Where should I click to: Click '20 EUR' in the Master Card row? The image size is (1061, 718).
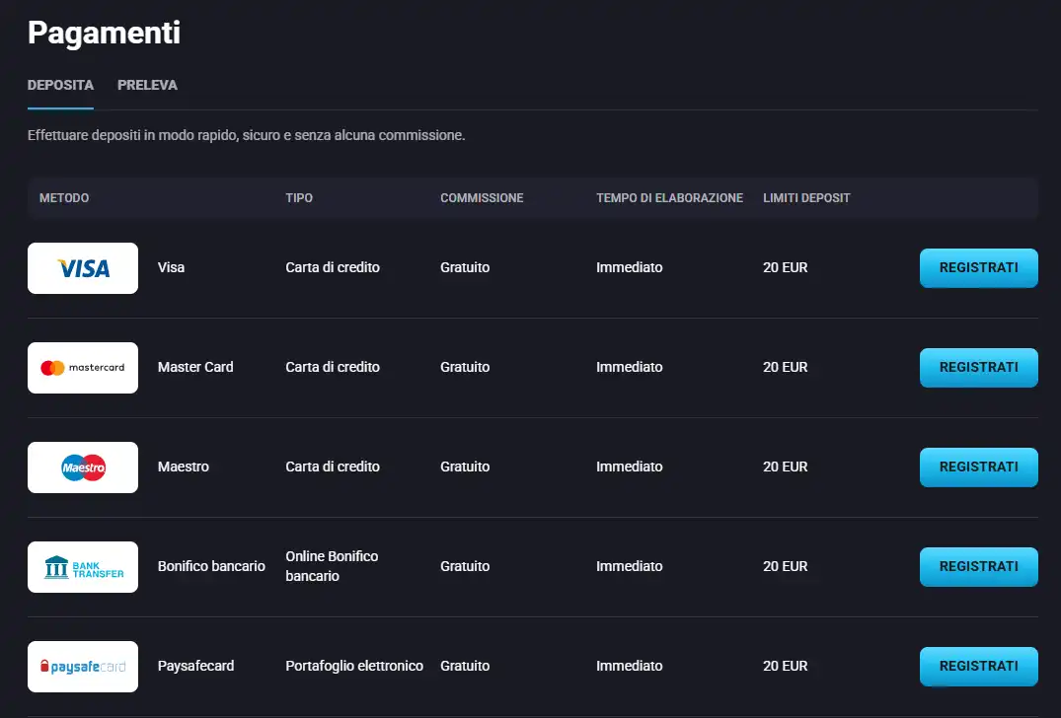(785, 367)
